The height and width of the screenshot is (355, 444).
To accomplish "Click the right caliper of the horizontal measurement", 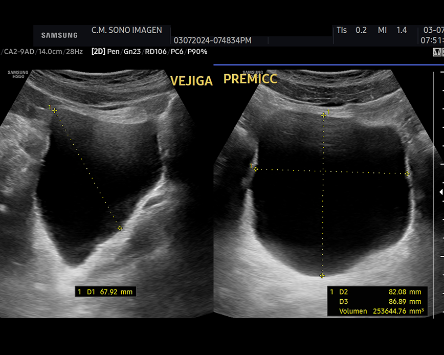I will click(x=407, y=174).
